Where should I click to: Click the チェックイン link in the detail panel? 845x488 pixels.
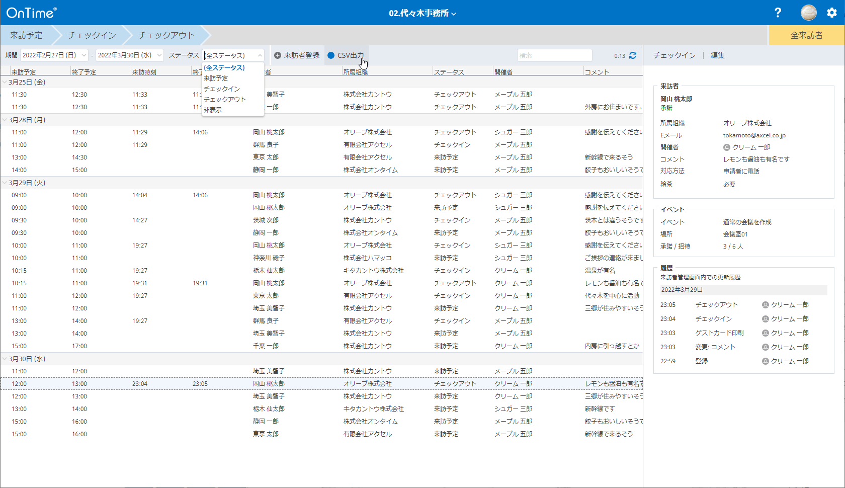(674, 55)
